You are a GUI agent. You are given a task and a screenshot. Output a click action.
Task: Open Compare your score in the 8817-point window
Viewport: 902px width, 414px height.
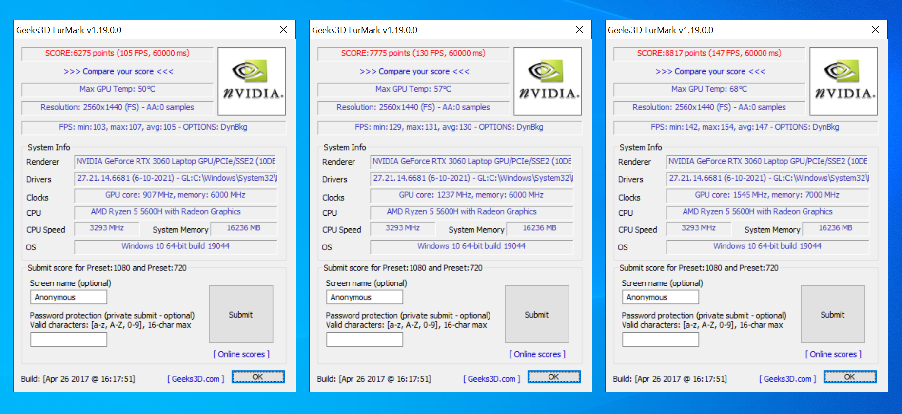[710, 72]
